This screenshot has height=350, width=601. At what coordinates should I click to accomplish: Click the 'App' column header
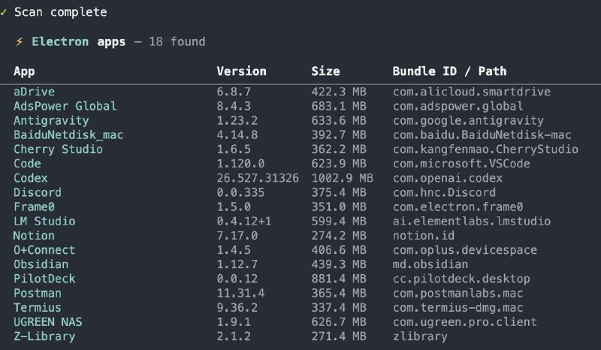pyautogui.click(x=24, y=71)
